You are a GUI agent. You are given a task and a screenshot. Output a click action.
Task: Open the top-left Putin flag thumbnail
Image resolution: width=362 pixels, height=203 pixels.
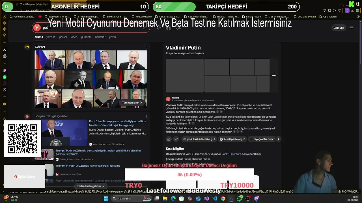[50, 60]
